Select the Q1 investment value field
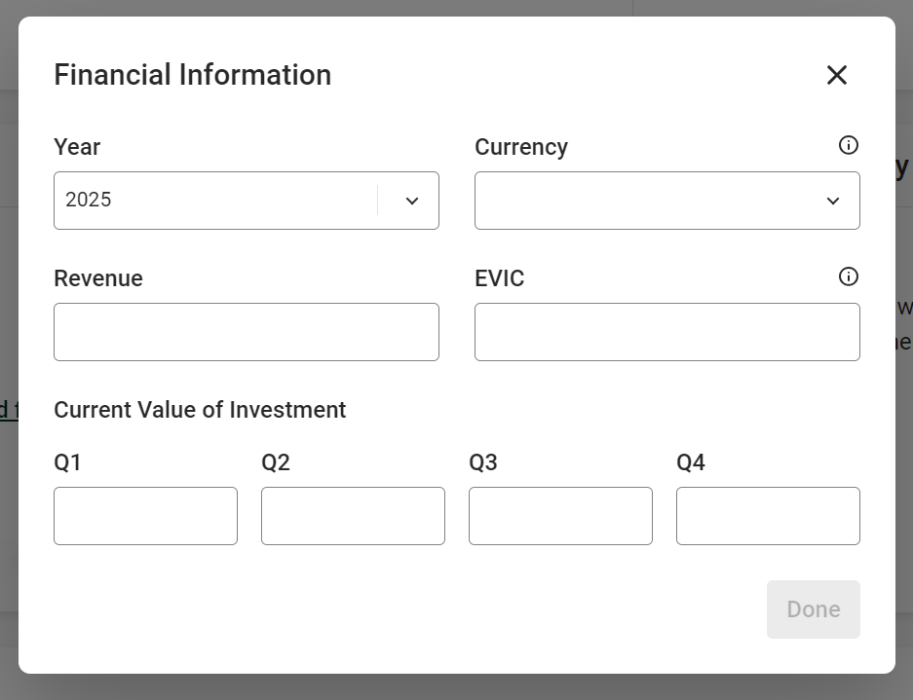The image size is (913, 700). (145, 516)
